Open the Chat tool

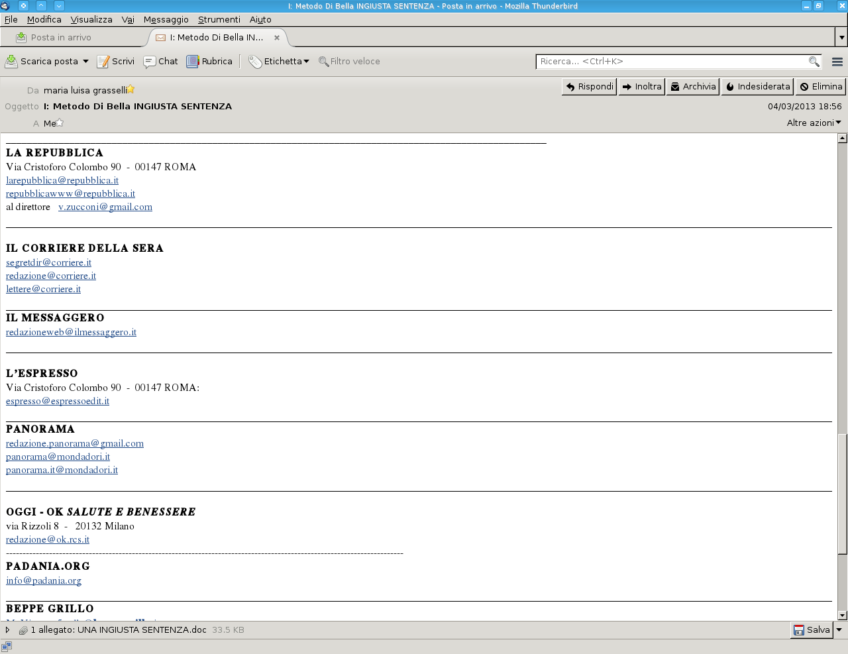161,62
